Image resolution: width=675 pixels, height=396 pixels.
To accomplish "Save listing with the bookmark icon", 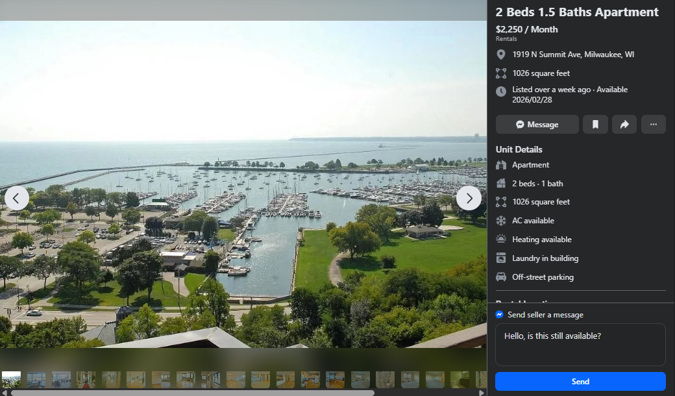I will (595, 125).
